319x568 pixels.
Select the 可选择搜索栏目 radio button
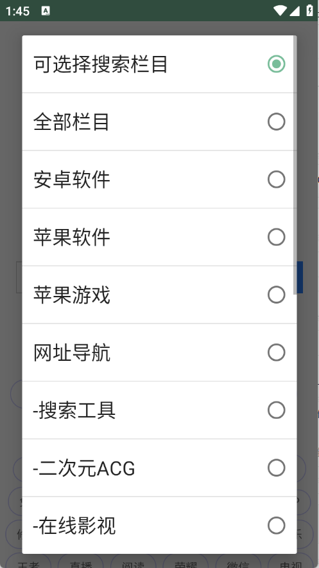coord(277,64)
